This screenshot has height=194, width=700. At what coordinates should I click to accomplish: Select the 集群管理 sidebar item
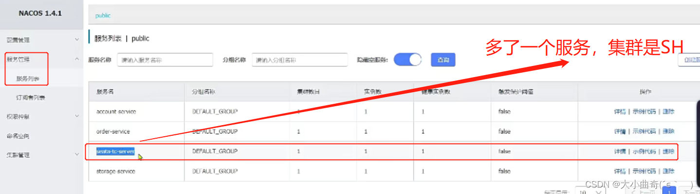tap(18, 155)
